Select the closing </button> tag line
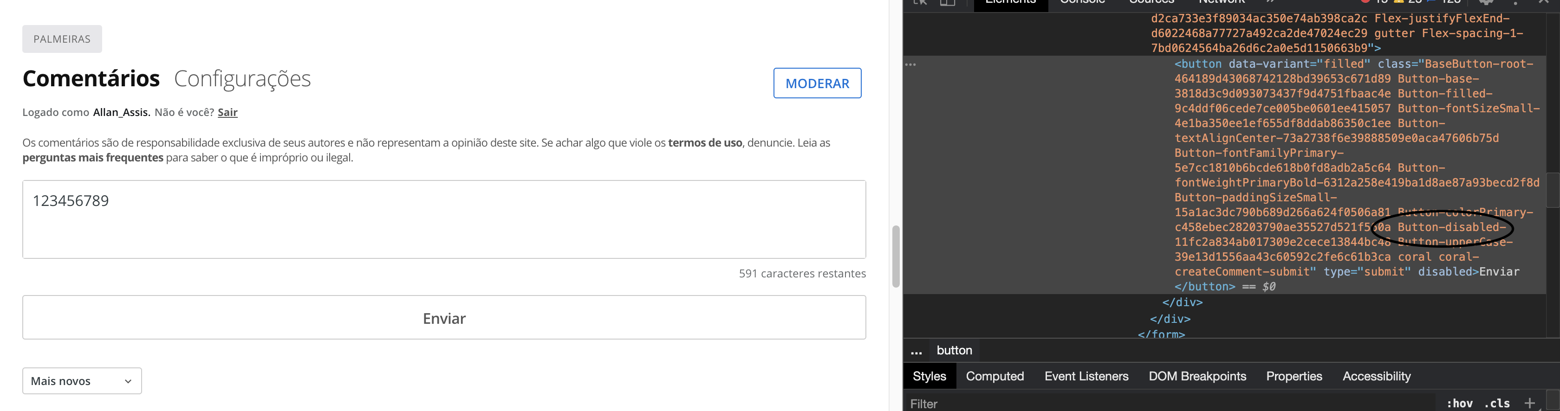Image resolution: width=1560 pixels, height=411 pixels. click(x=1204, y=287)
